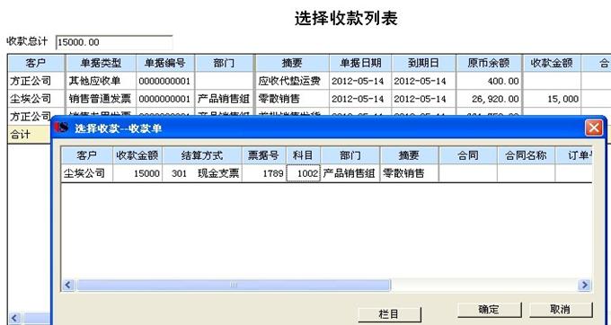Close the 选择收款 dialog
The width and height of the screenshot is (611, 325).
[x=594, y=127]
